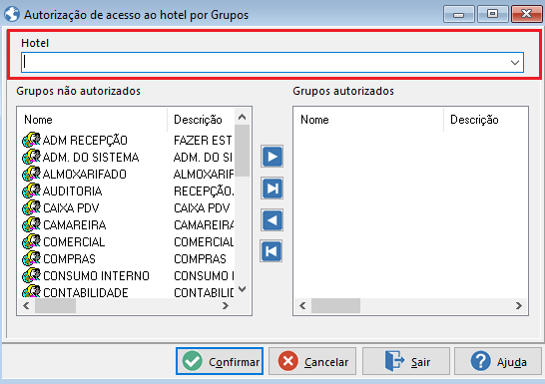Click the ADM. DO SISTEMA group icon
545x384 pixels.
pos(31,157)
